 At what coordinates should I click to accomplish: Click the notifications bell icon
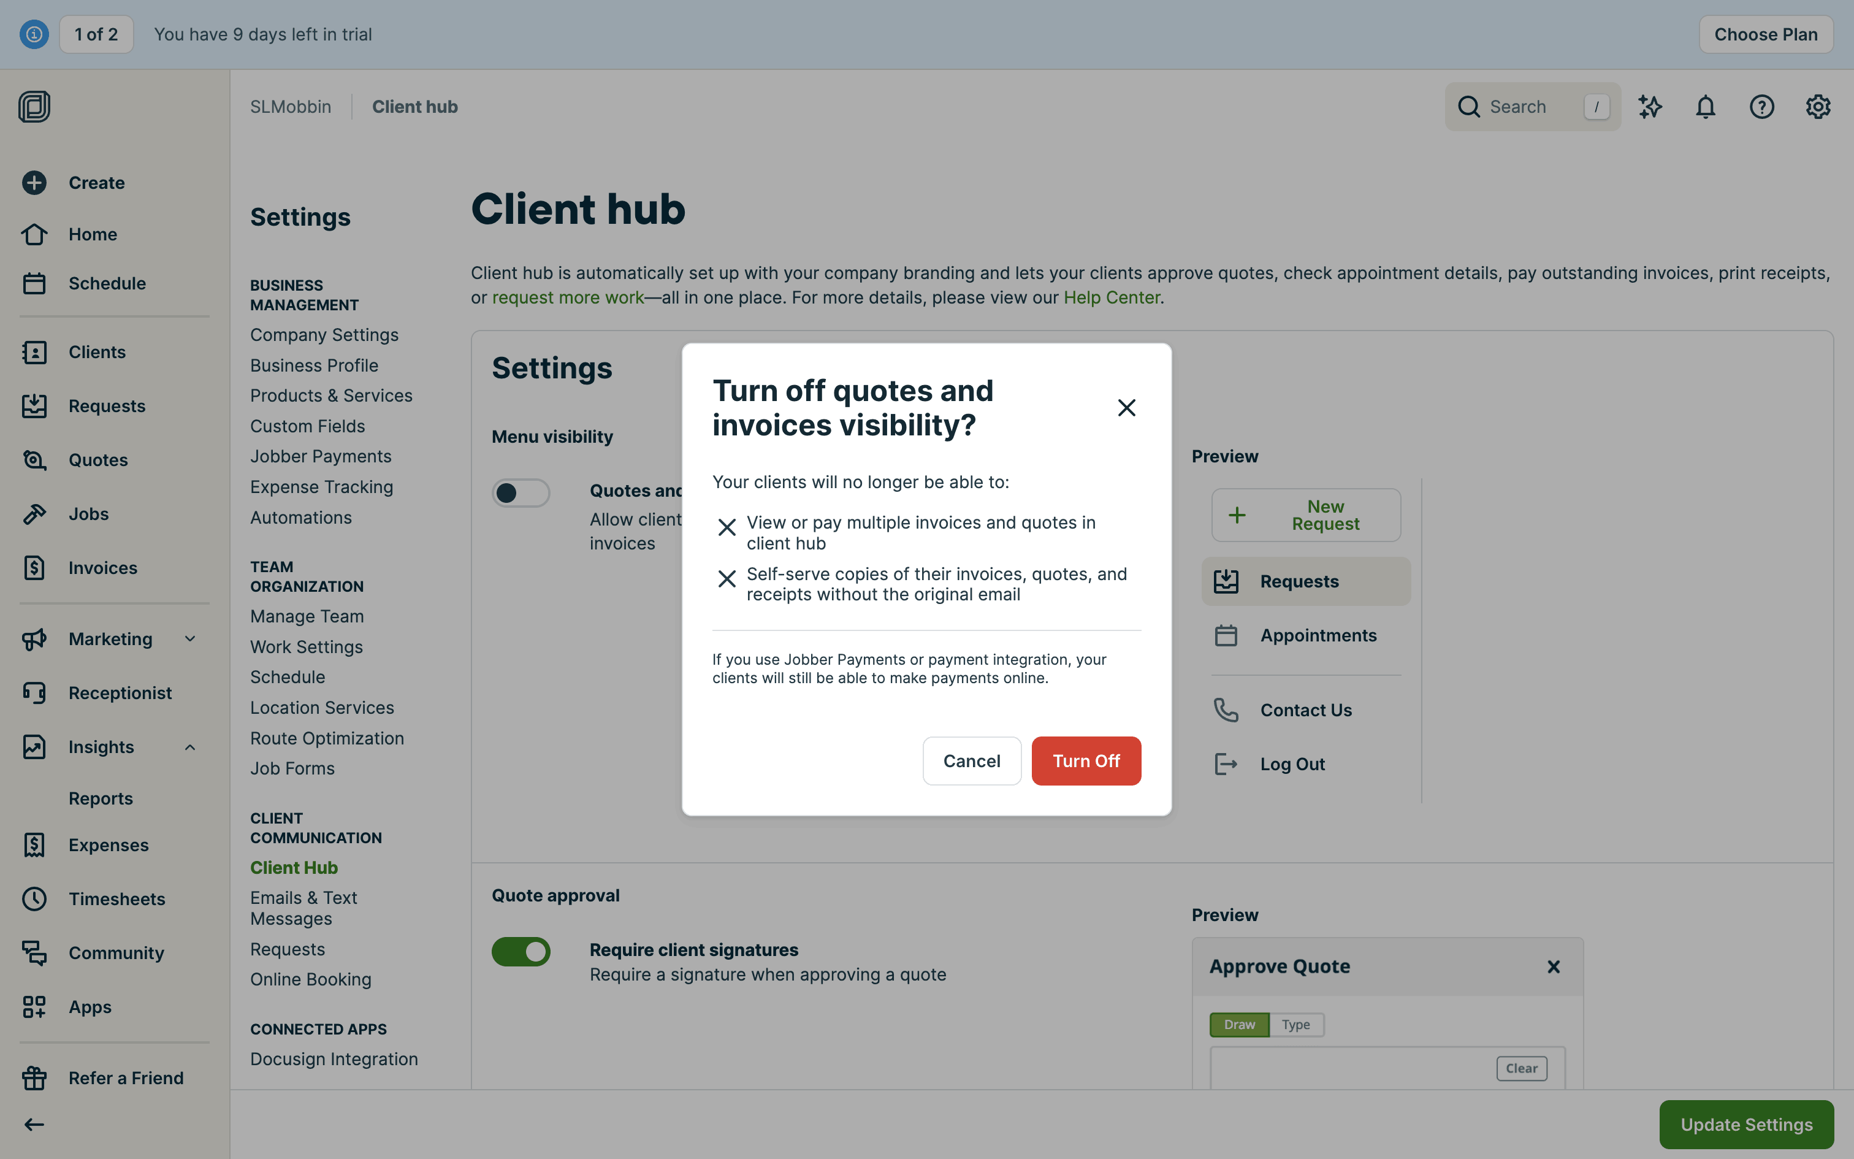(1706, 107)
